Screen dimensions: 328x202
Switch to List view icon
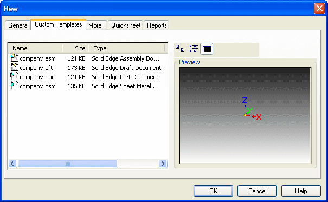pyautogui.click(x=194, y=49)
